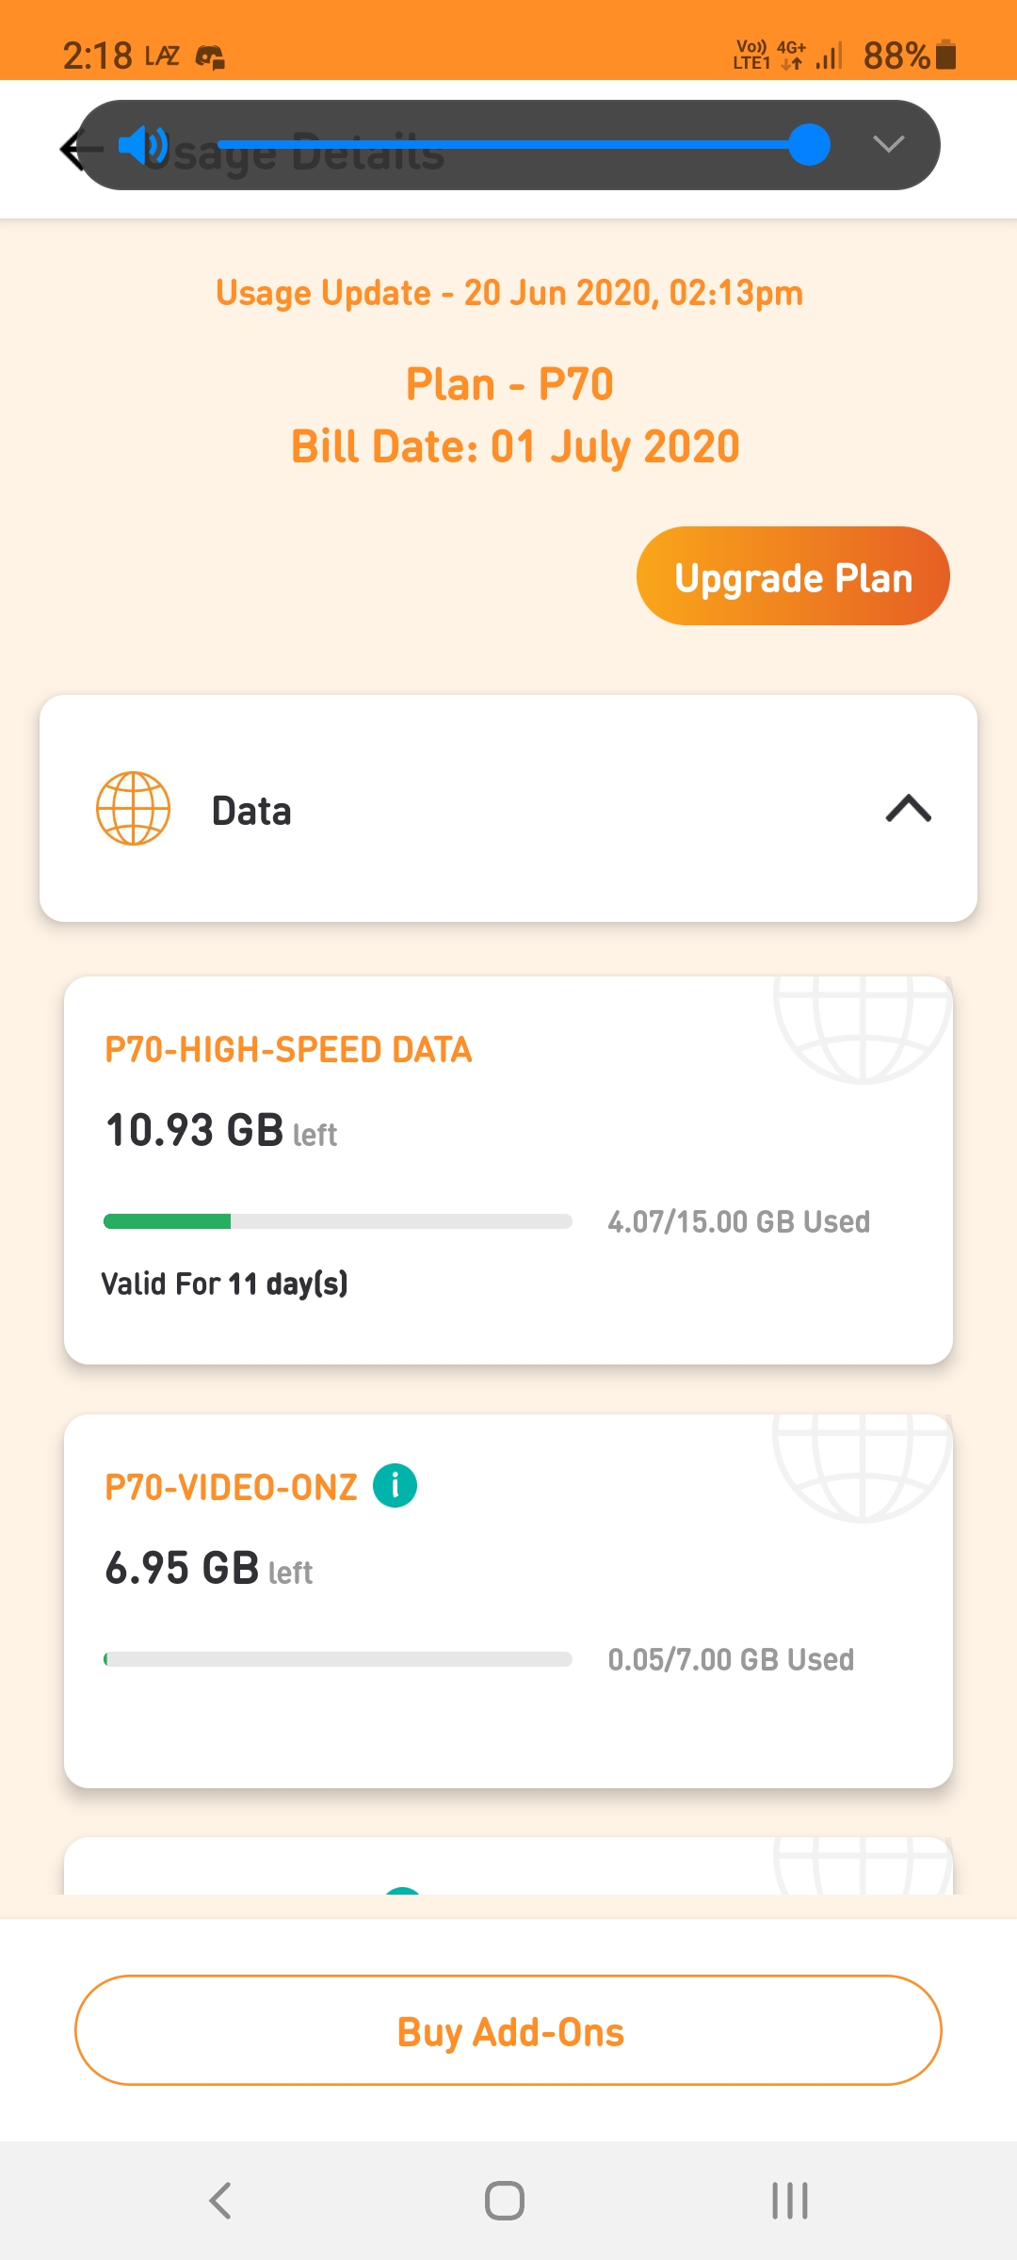Tap the signal strength icon in status bar
The image size is (1017, 2260).
point(829,56)
